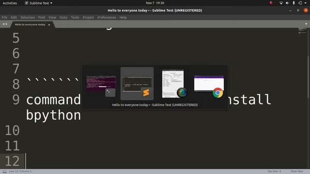
Task: Go to previous tab with left arrow
Action: coord(3,24)
